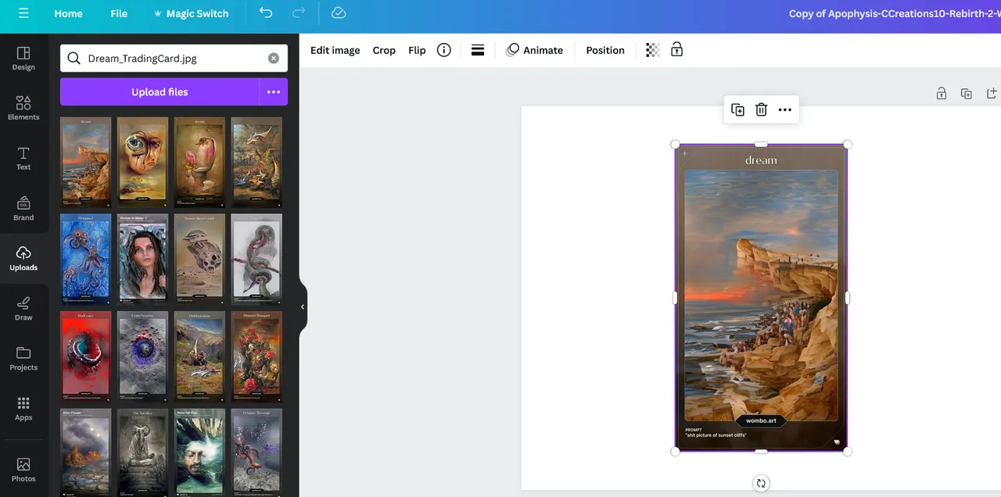Viewport: 1001px width, 497px height.
Task: Open the Apps panel
Action: [x=23, y=409]
